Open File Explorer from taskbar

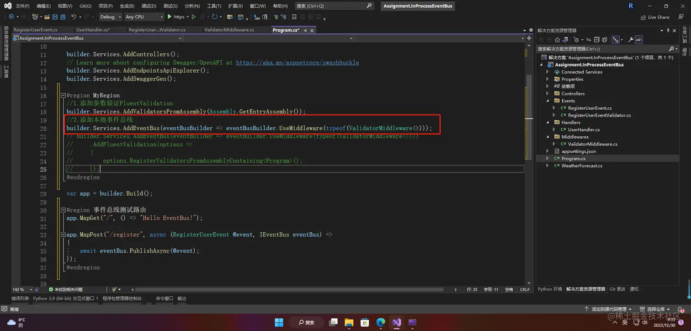point(349,322)
